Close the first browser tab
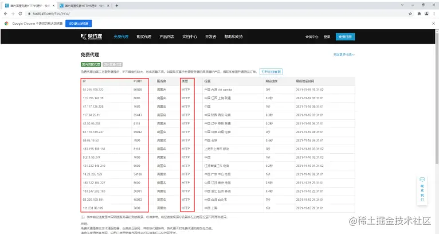The image size is (439, 234). [x=53, y=6]
